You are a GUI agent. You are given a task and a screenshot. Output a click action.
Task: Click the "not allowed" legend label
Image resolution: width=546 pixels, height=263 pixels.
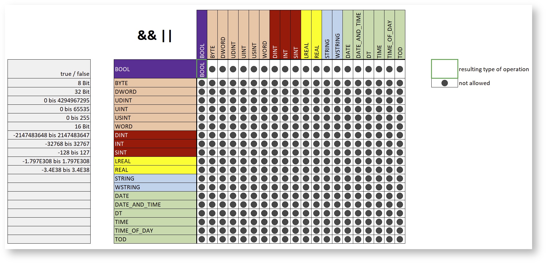[474, 83]
